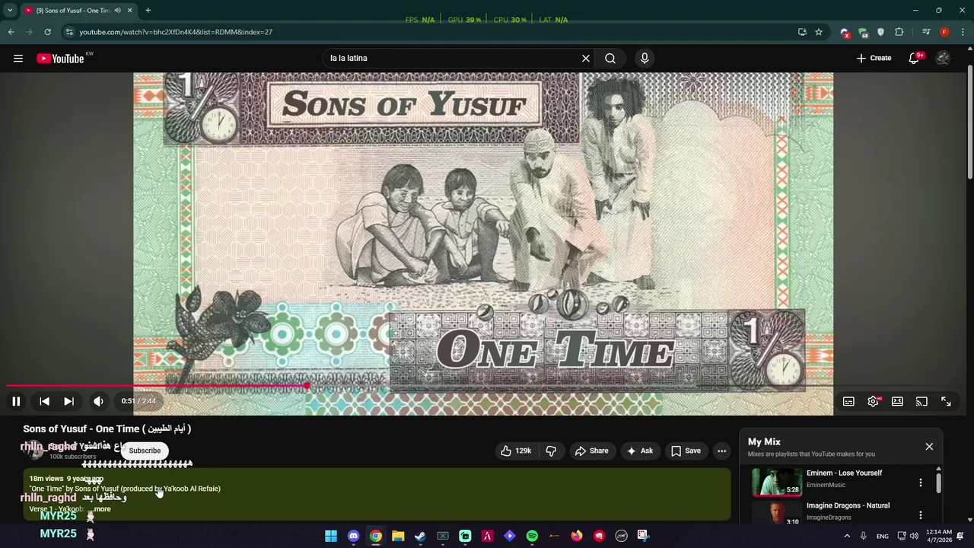Screen dimensions: 974x548
Task: Open the Create menu
Action: tap(874, 59)
